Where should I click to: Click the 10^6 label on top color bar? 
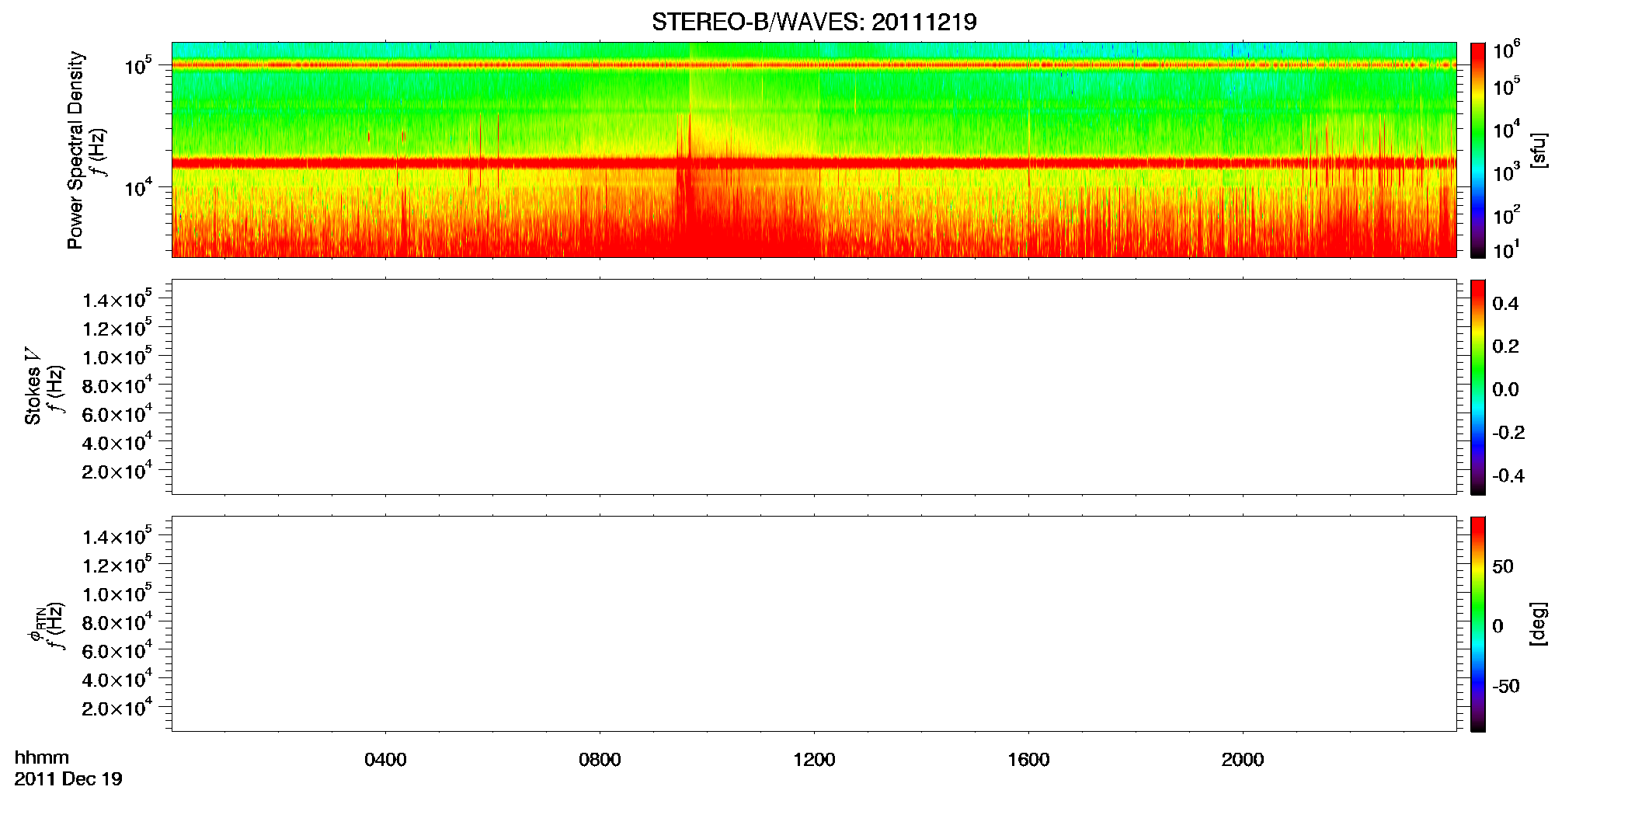click(1508, 50)
